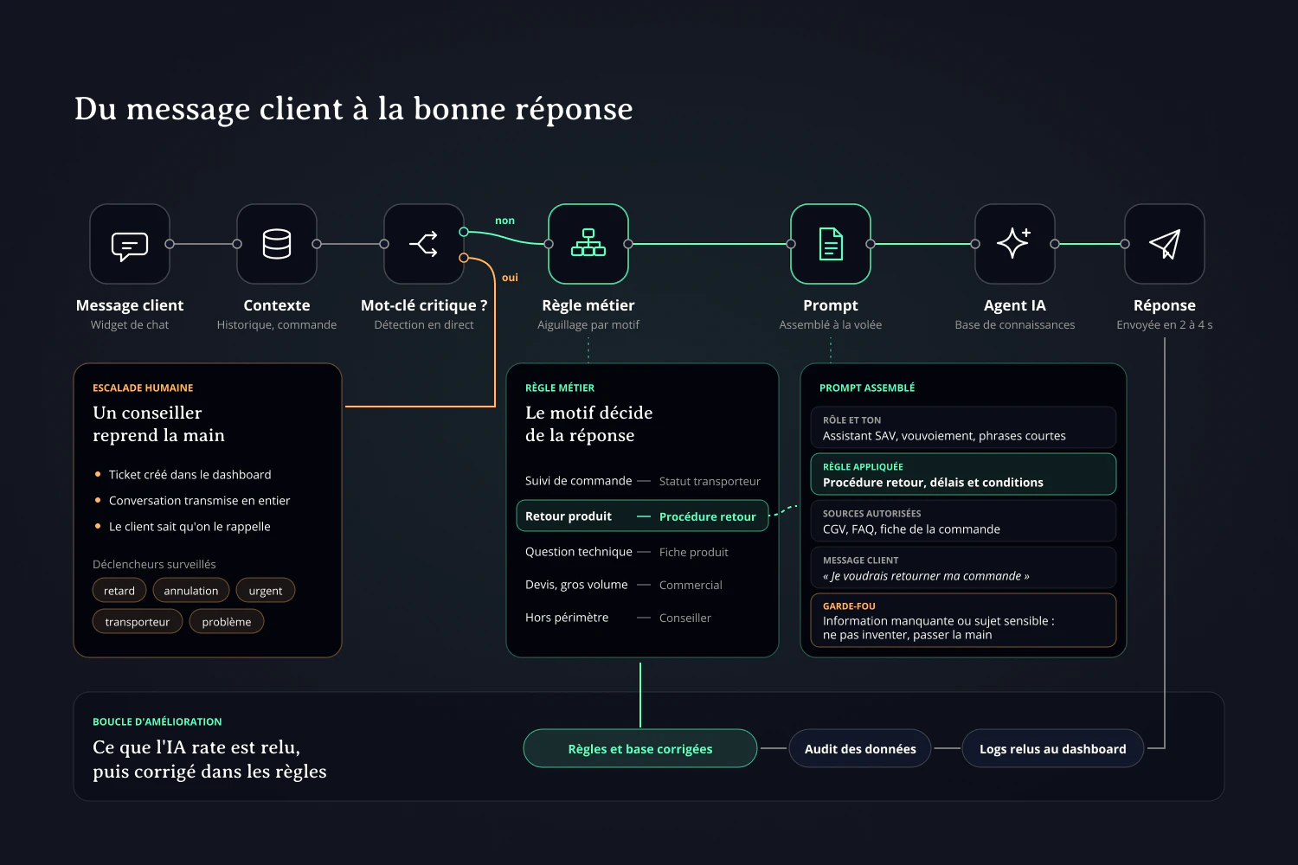This screenshot has height=865, width=1298.
Task: Click the Mot-clé critique branching arrows icon
Action: 424,244
